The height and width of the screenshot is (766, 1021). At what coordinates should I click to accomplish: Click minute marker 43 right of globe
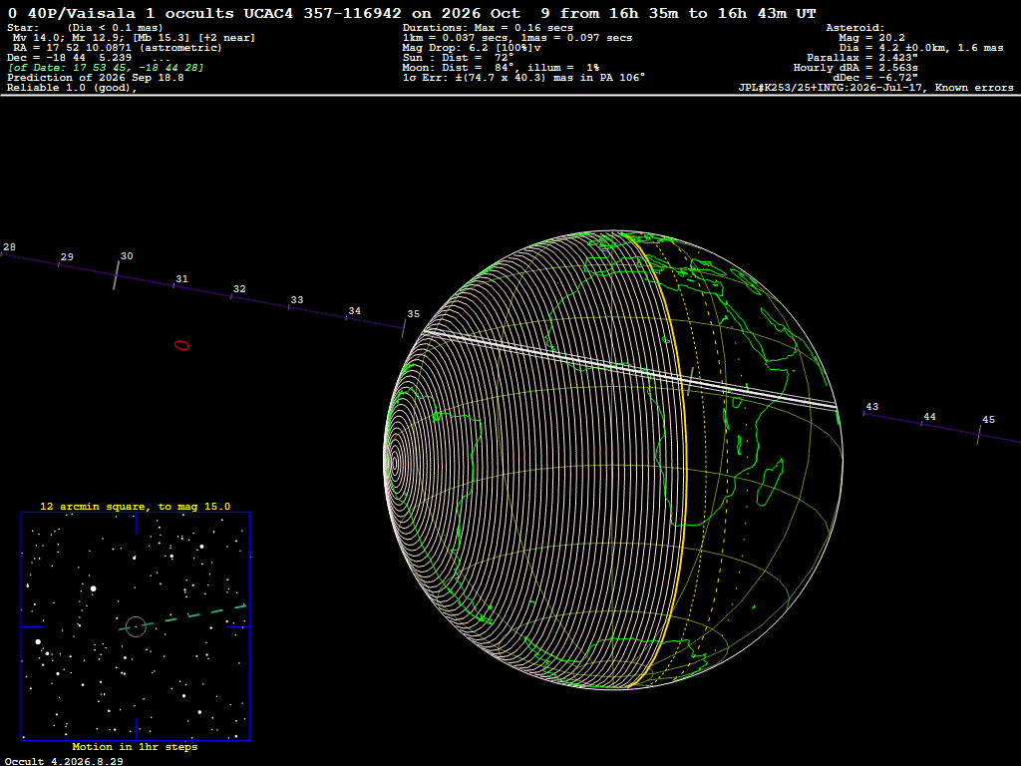[x=871, y=407]
